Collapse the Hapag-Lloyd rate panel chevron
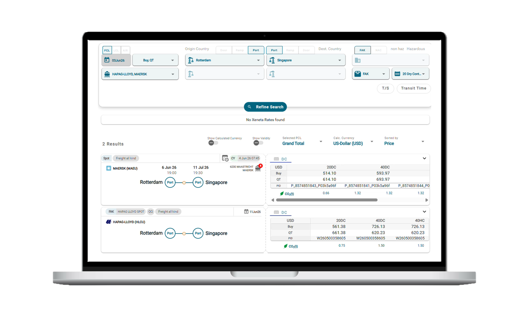The width and height of the screenshot is (529, 317). click(424, 212)
